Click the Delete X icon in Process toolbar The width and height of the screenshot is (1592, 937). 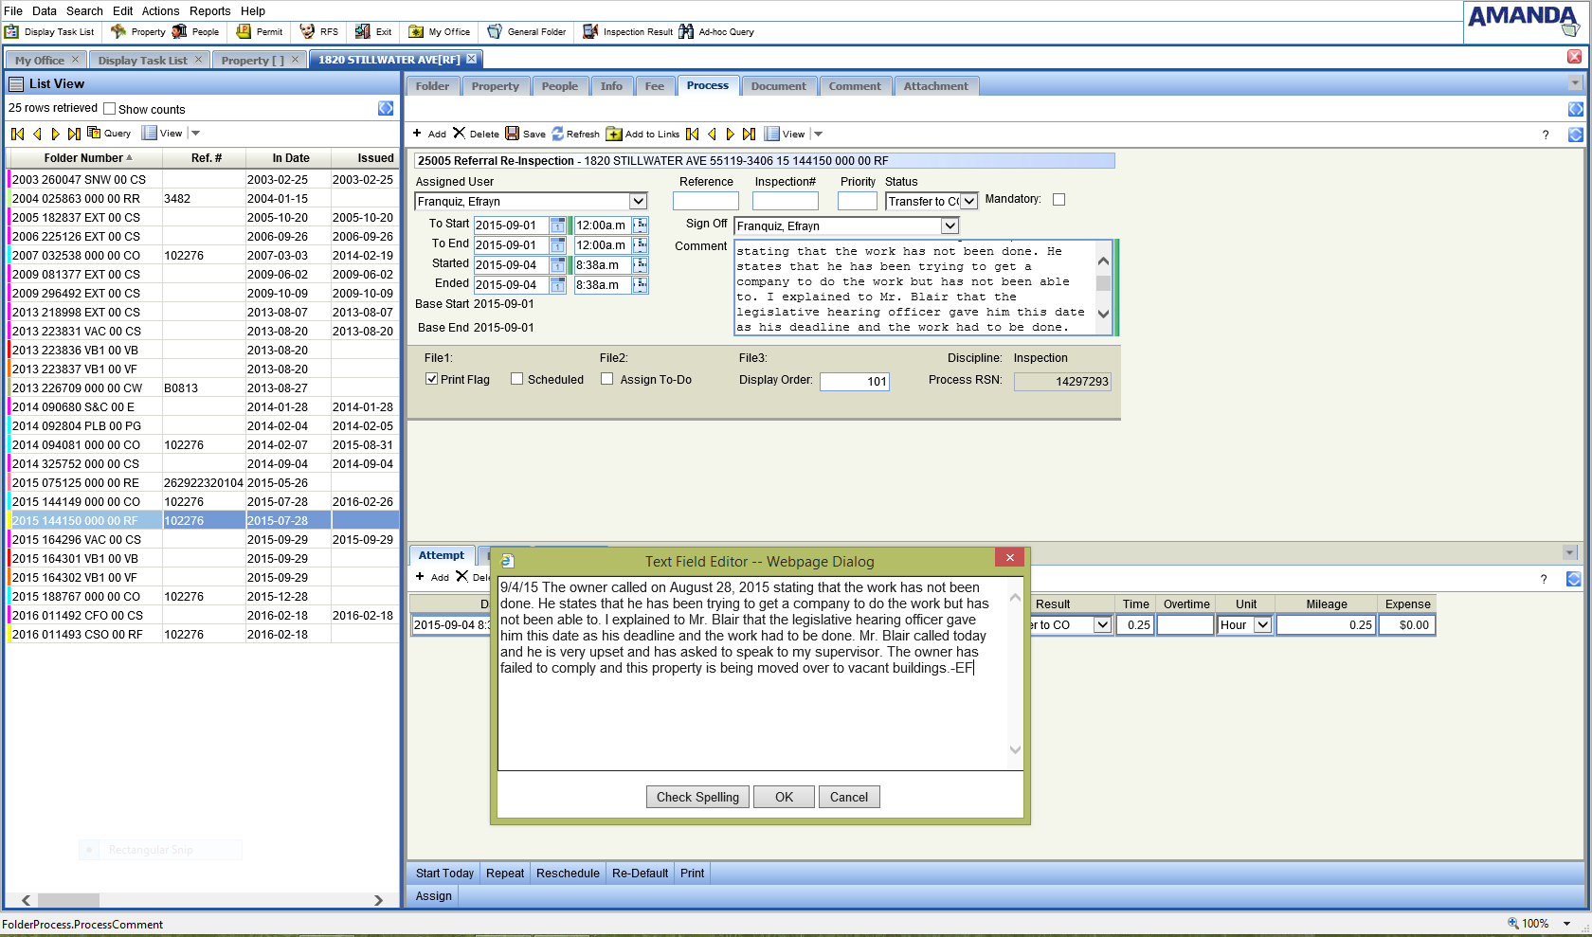(x=460, y=134)
